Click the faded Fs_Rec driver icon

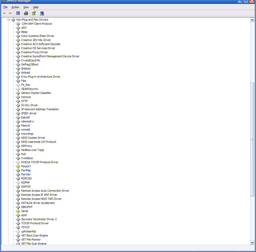18,85
